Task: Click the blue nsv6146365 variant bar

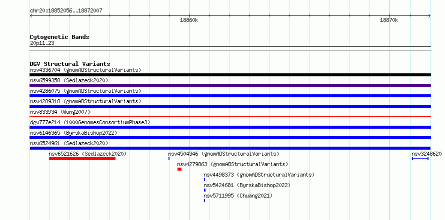Action: (230, 138)
